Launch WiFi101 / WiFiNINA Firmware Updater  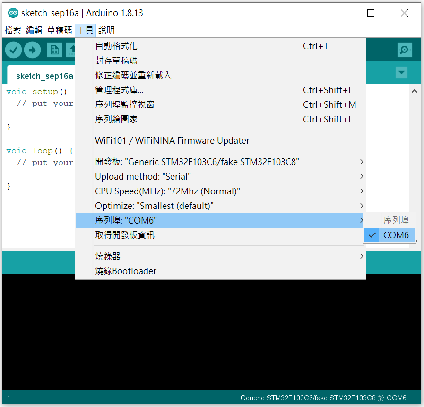click(220, 140)
